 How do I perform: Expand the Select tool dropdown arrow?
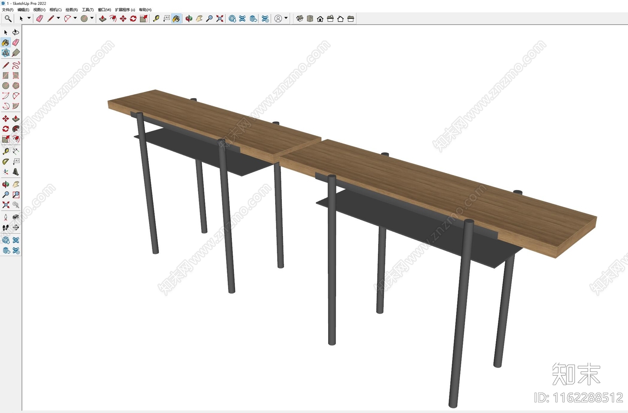click(x=29, y=18)
